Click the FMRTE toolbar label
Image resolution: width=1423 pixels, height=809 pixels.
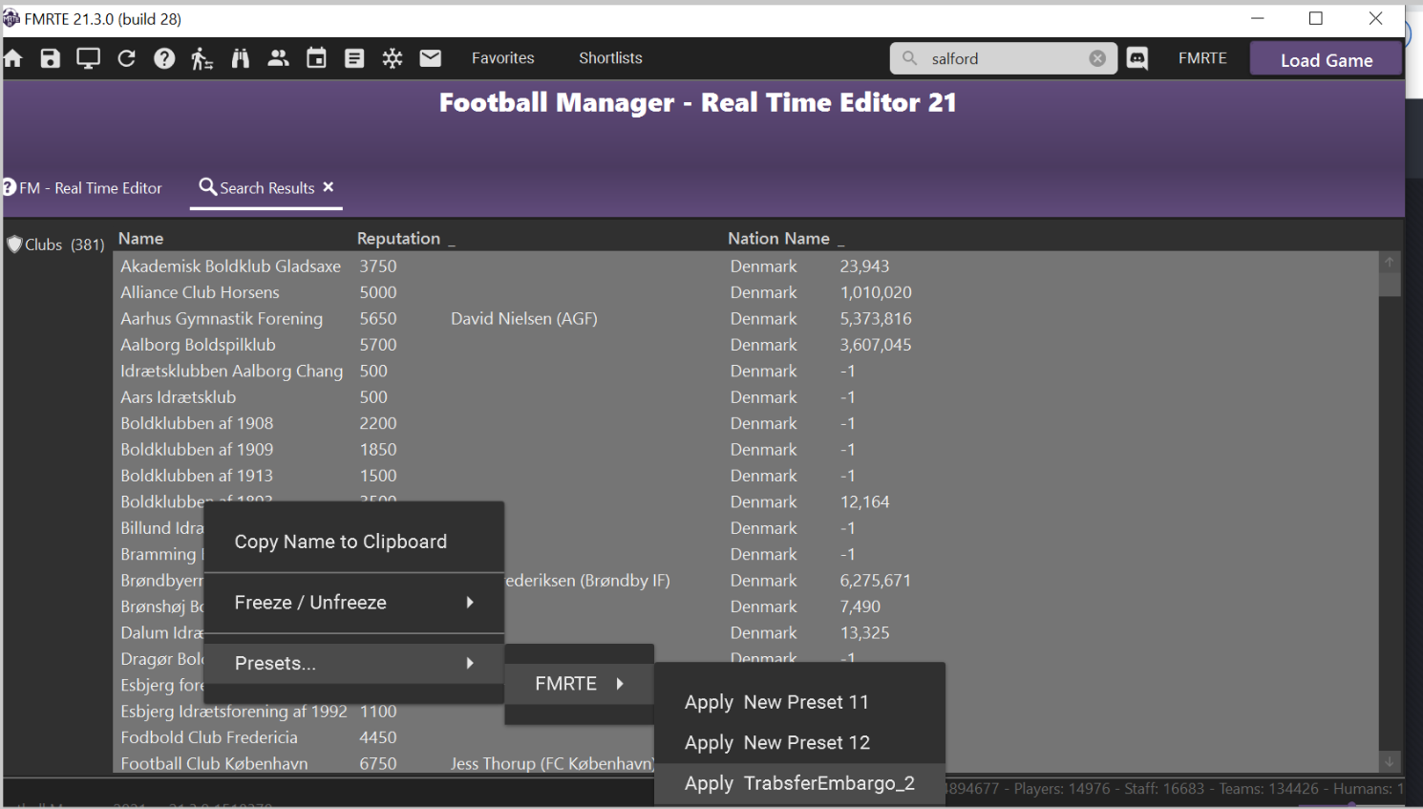pyautogui.click(x=1202, y=58)
